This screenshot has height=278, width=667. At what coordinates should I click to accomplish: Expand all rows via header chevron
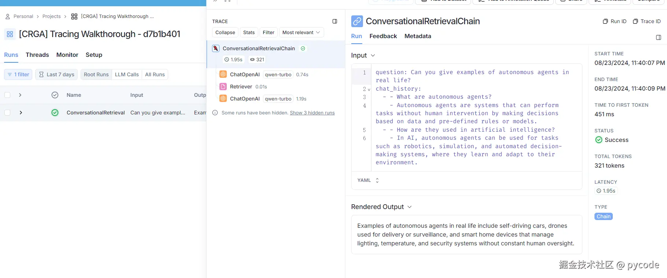click(x=20, y=95)
